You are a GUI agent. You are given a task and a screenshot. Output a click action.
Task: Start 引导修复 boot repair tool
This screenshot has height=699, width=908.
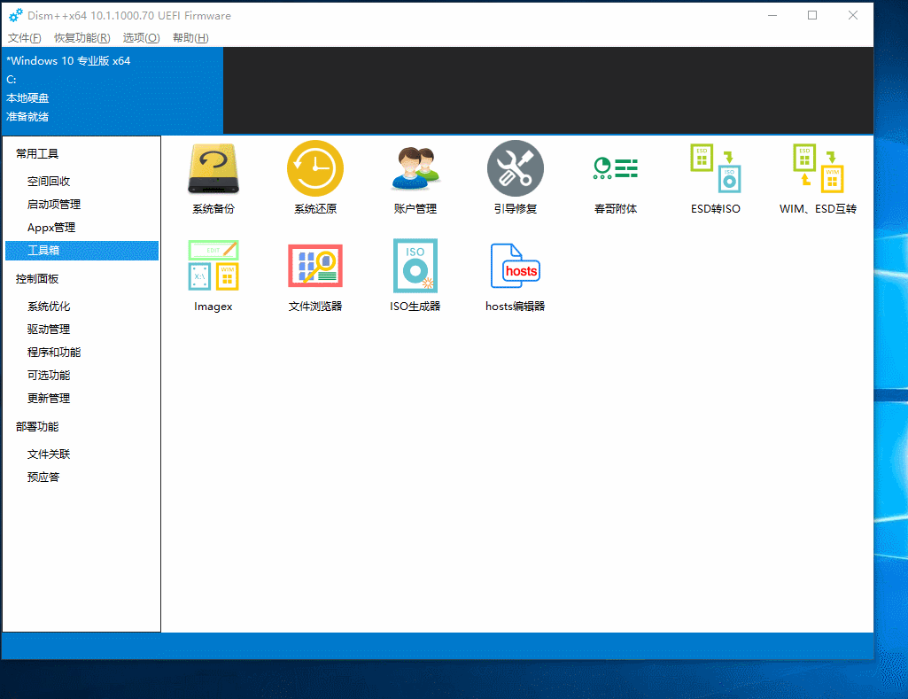(516, 168)
